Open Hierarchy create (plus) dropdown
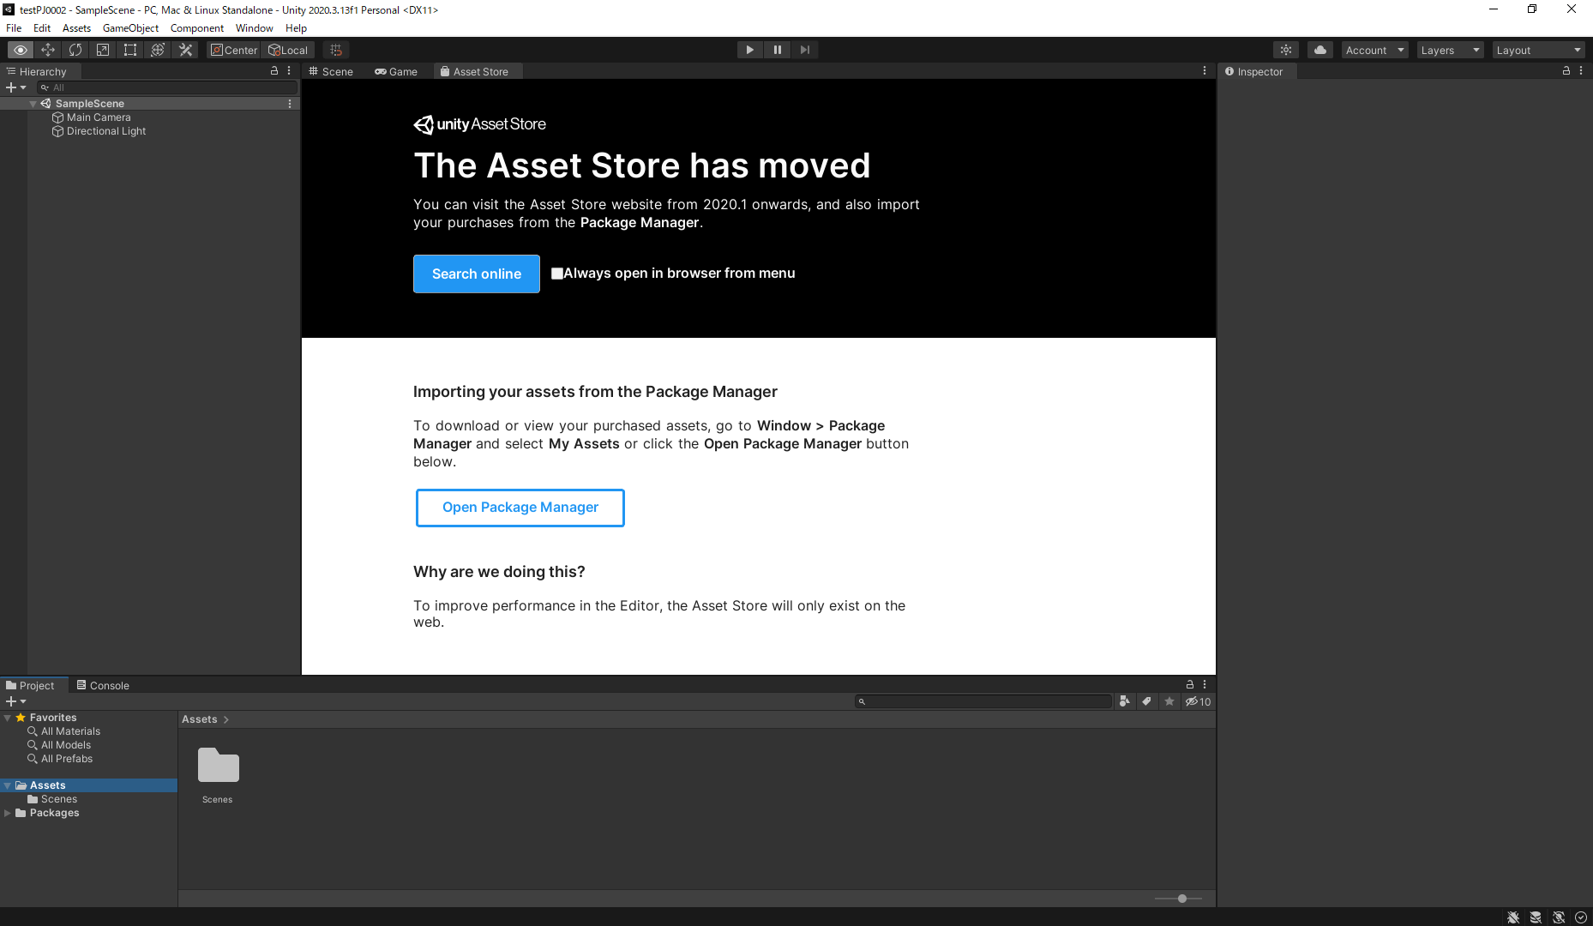This screenshot has height=926, width=1593. 16,87
